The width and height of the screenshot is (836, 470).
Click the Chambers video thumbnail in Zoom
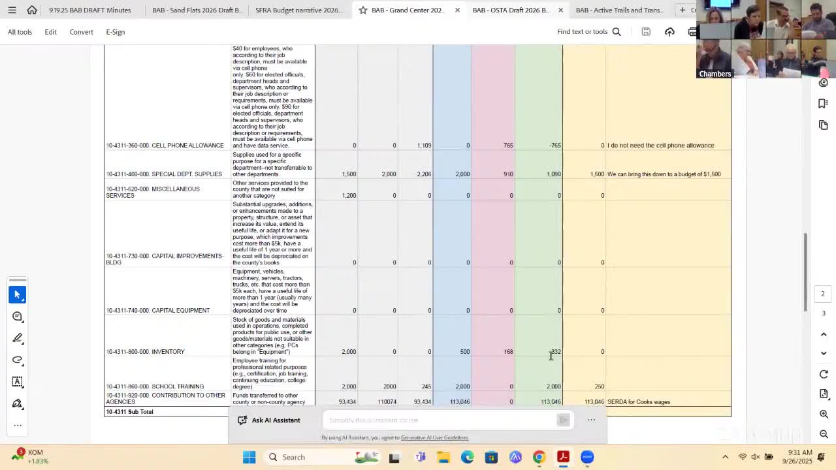[716, 59]
